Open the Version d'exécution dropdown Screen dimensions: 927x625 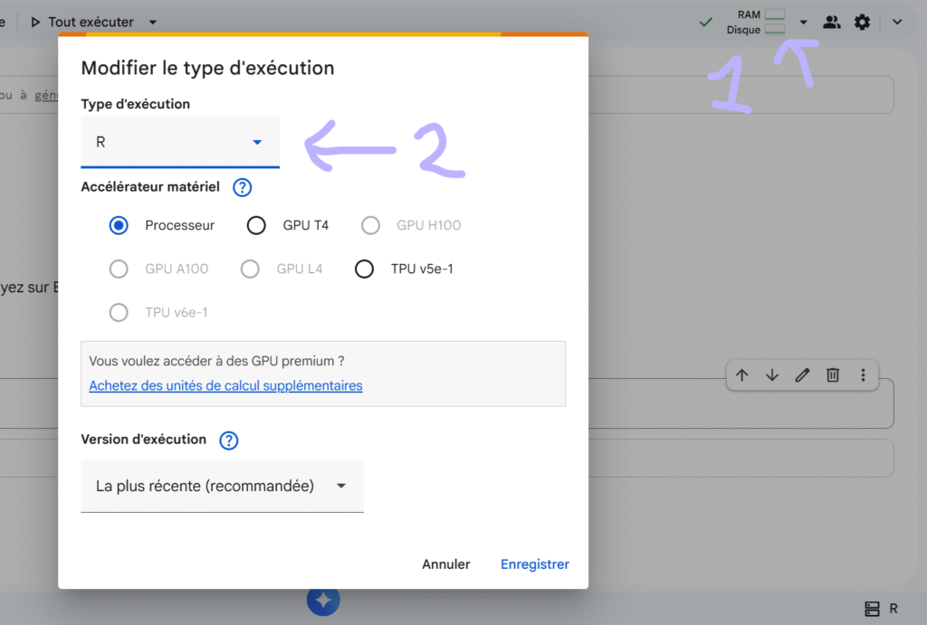[222, 486]
